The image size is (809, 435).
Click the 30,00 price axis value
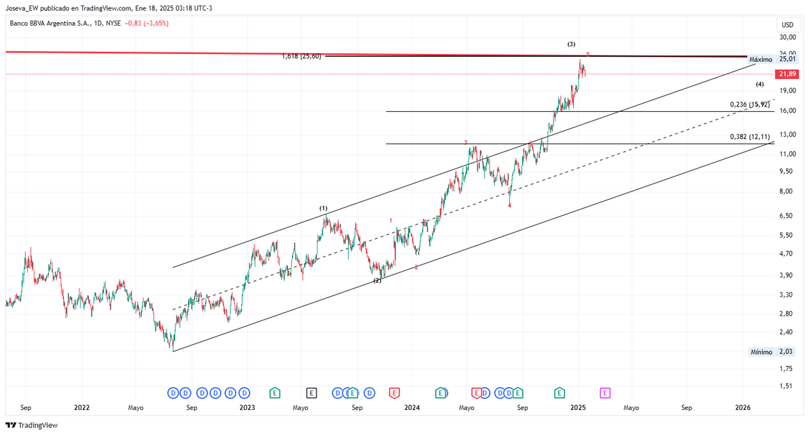click(787, 38)
